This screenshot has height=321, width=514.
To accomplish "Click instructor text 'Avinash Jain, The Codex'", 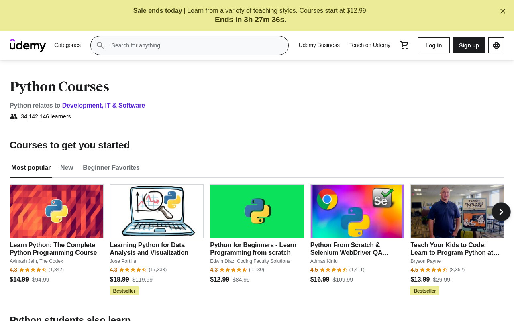I will click(x=36, y=261).
